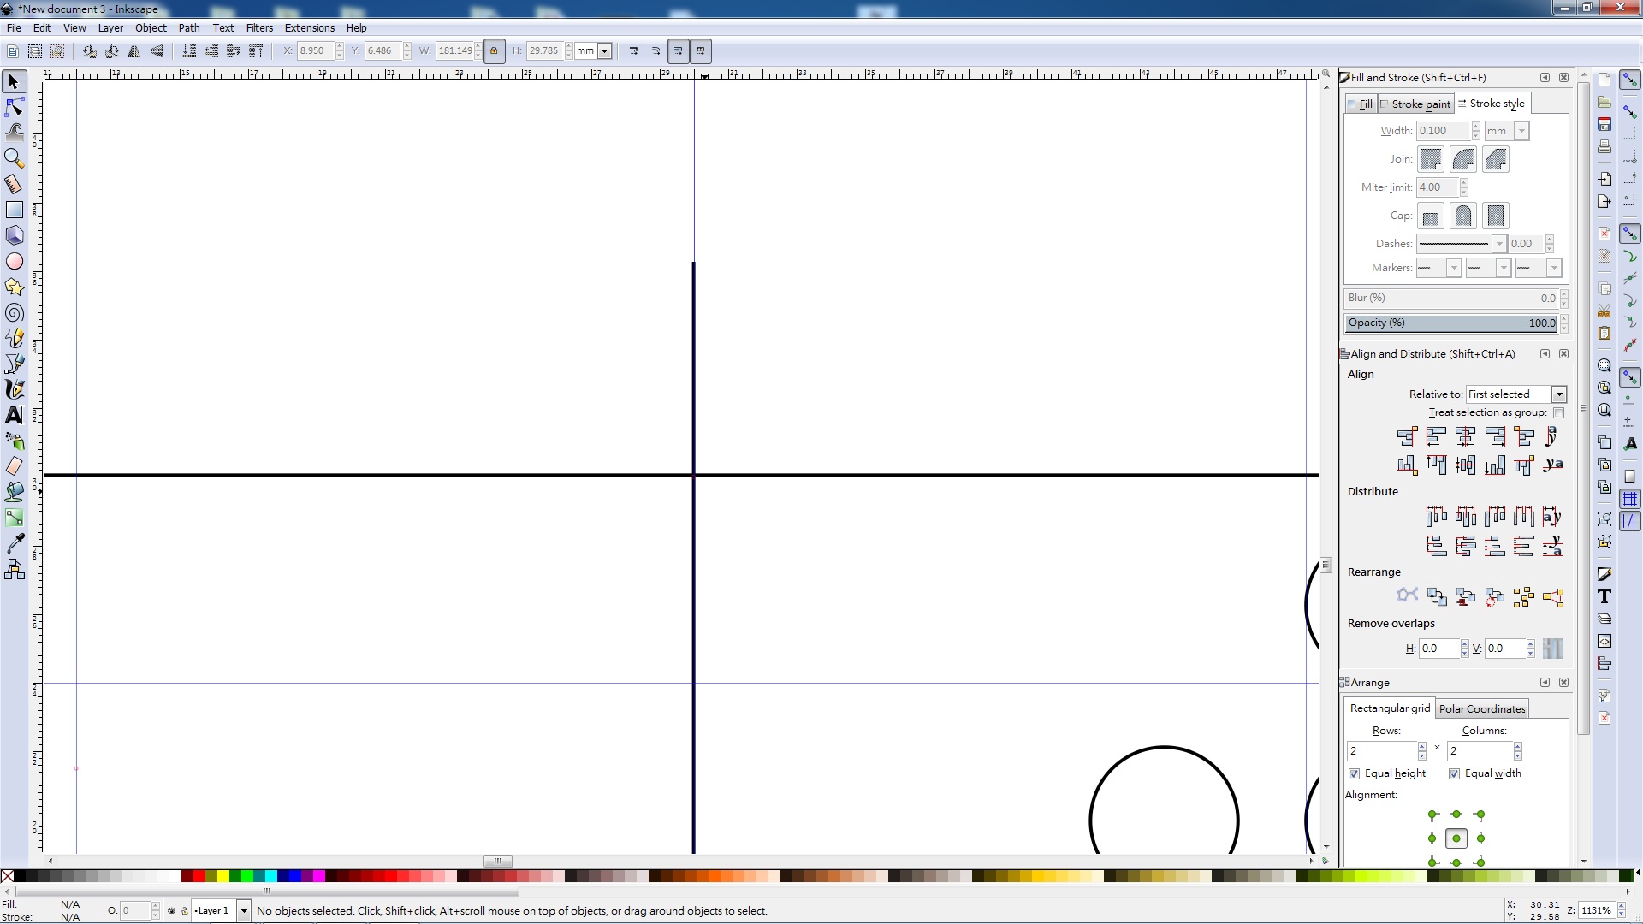Select the Star and polygon tool
Image resolution: width=1643 pixels, height=924 pixels.
click(15, 287)
